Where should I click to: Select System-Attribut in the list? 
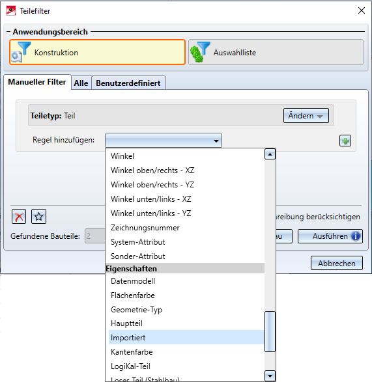coord(186,242)
